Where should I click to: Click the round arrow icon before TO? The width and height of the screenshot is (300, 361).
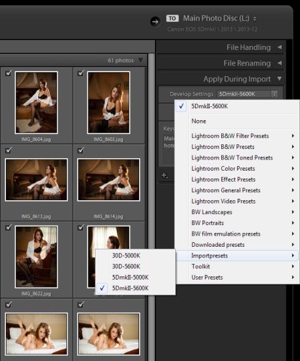coord(155,22)
